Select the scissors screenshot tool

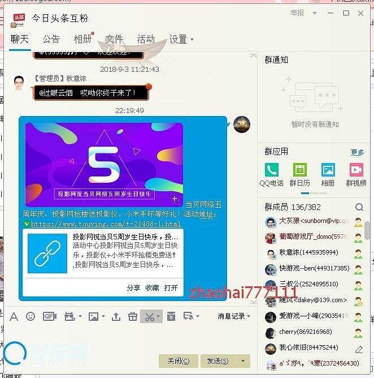150,316
